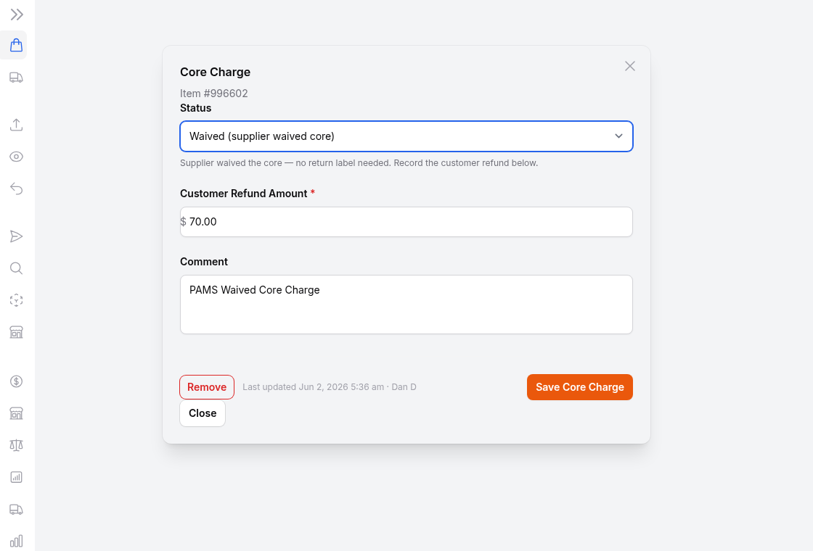Screen dimensions: 813x551
Task: Click the red Remove button
Action: click(x=207, y=387)
